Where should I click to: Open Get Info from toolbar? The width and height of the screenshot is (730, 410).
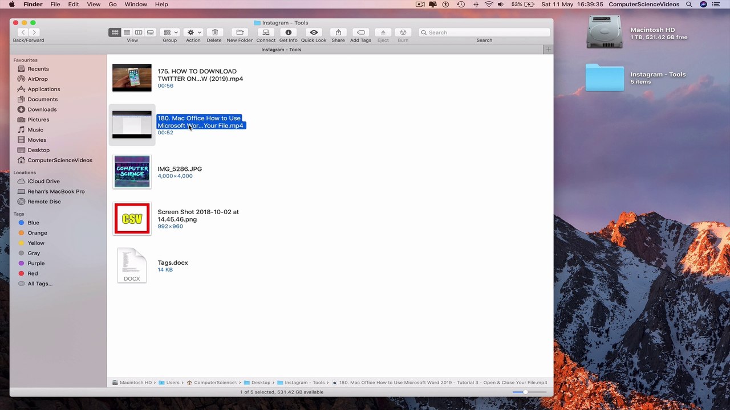click(x=289, y=32)
